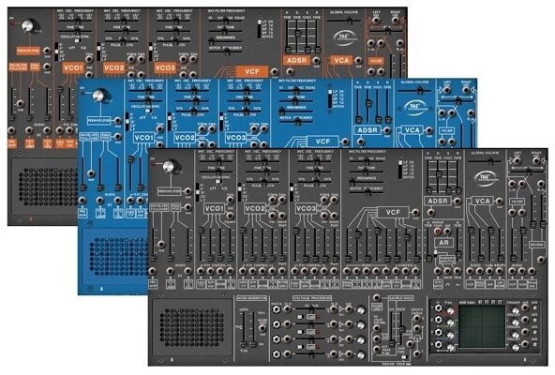Click ADSR label on blue synth
This screenshot has height=375, width=555.
pos(367,130)
